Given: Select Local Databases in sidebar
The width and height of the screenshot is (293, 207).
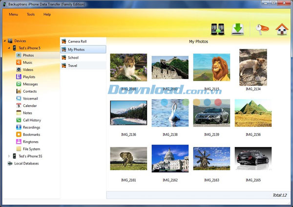Looking at the screenshot, I should tap(26, 164).
